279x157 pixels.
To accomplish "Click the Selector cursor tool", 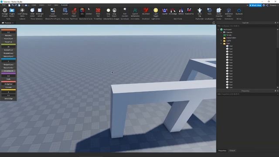I will pyautogui.click(x=89, y=11).
